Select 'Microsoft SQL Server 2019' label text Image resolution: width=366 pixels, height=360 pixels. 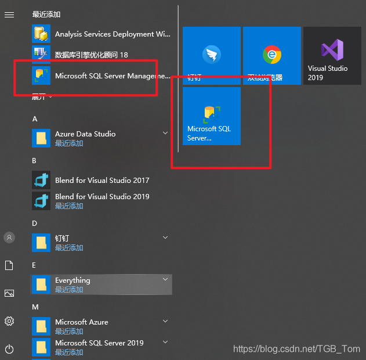coord(99,343)
